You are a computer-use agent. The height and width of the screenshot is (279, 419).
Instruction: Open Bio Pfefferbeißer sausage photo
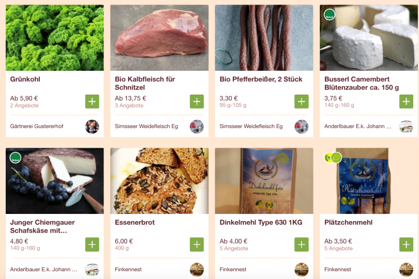tap(264, 38)
